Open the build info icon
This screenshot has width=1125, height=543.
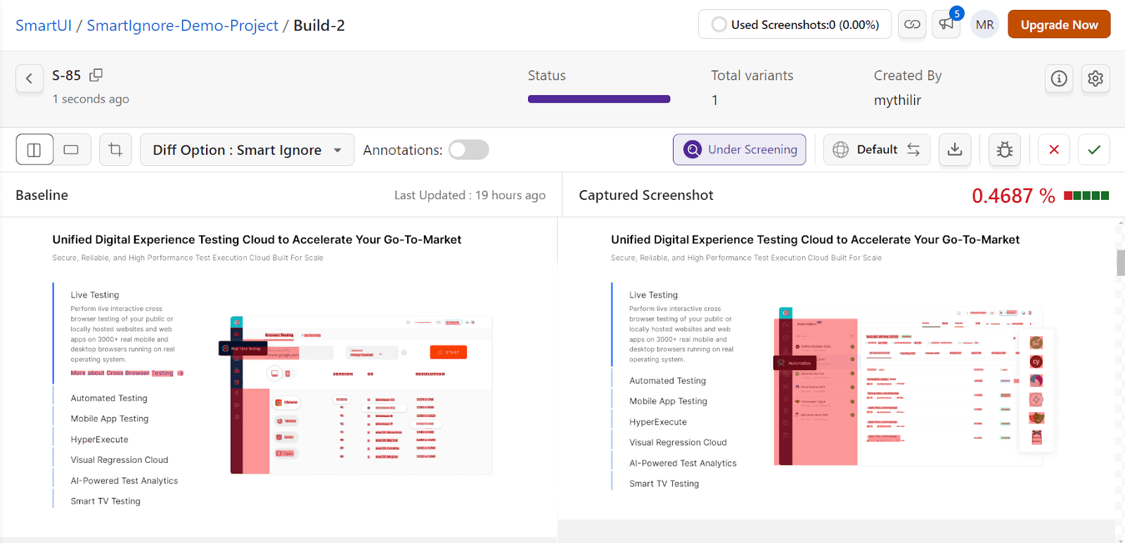(x=1059, y=78)
